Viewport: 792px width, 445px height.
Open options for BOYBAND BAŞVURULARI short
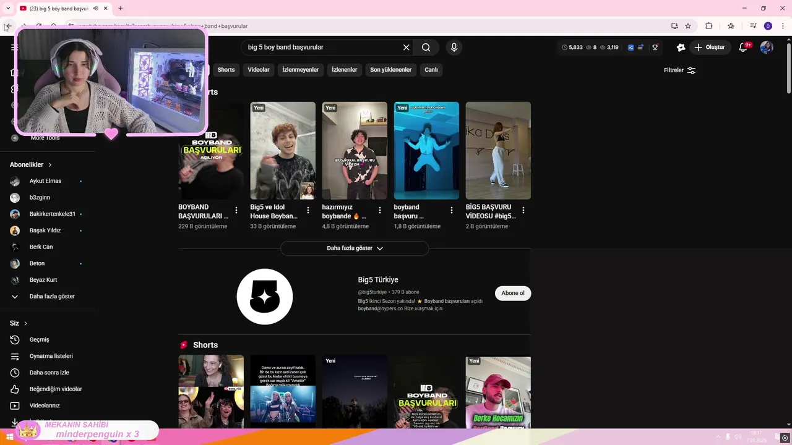[x=236, y=210]
